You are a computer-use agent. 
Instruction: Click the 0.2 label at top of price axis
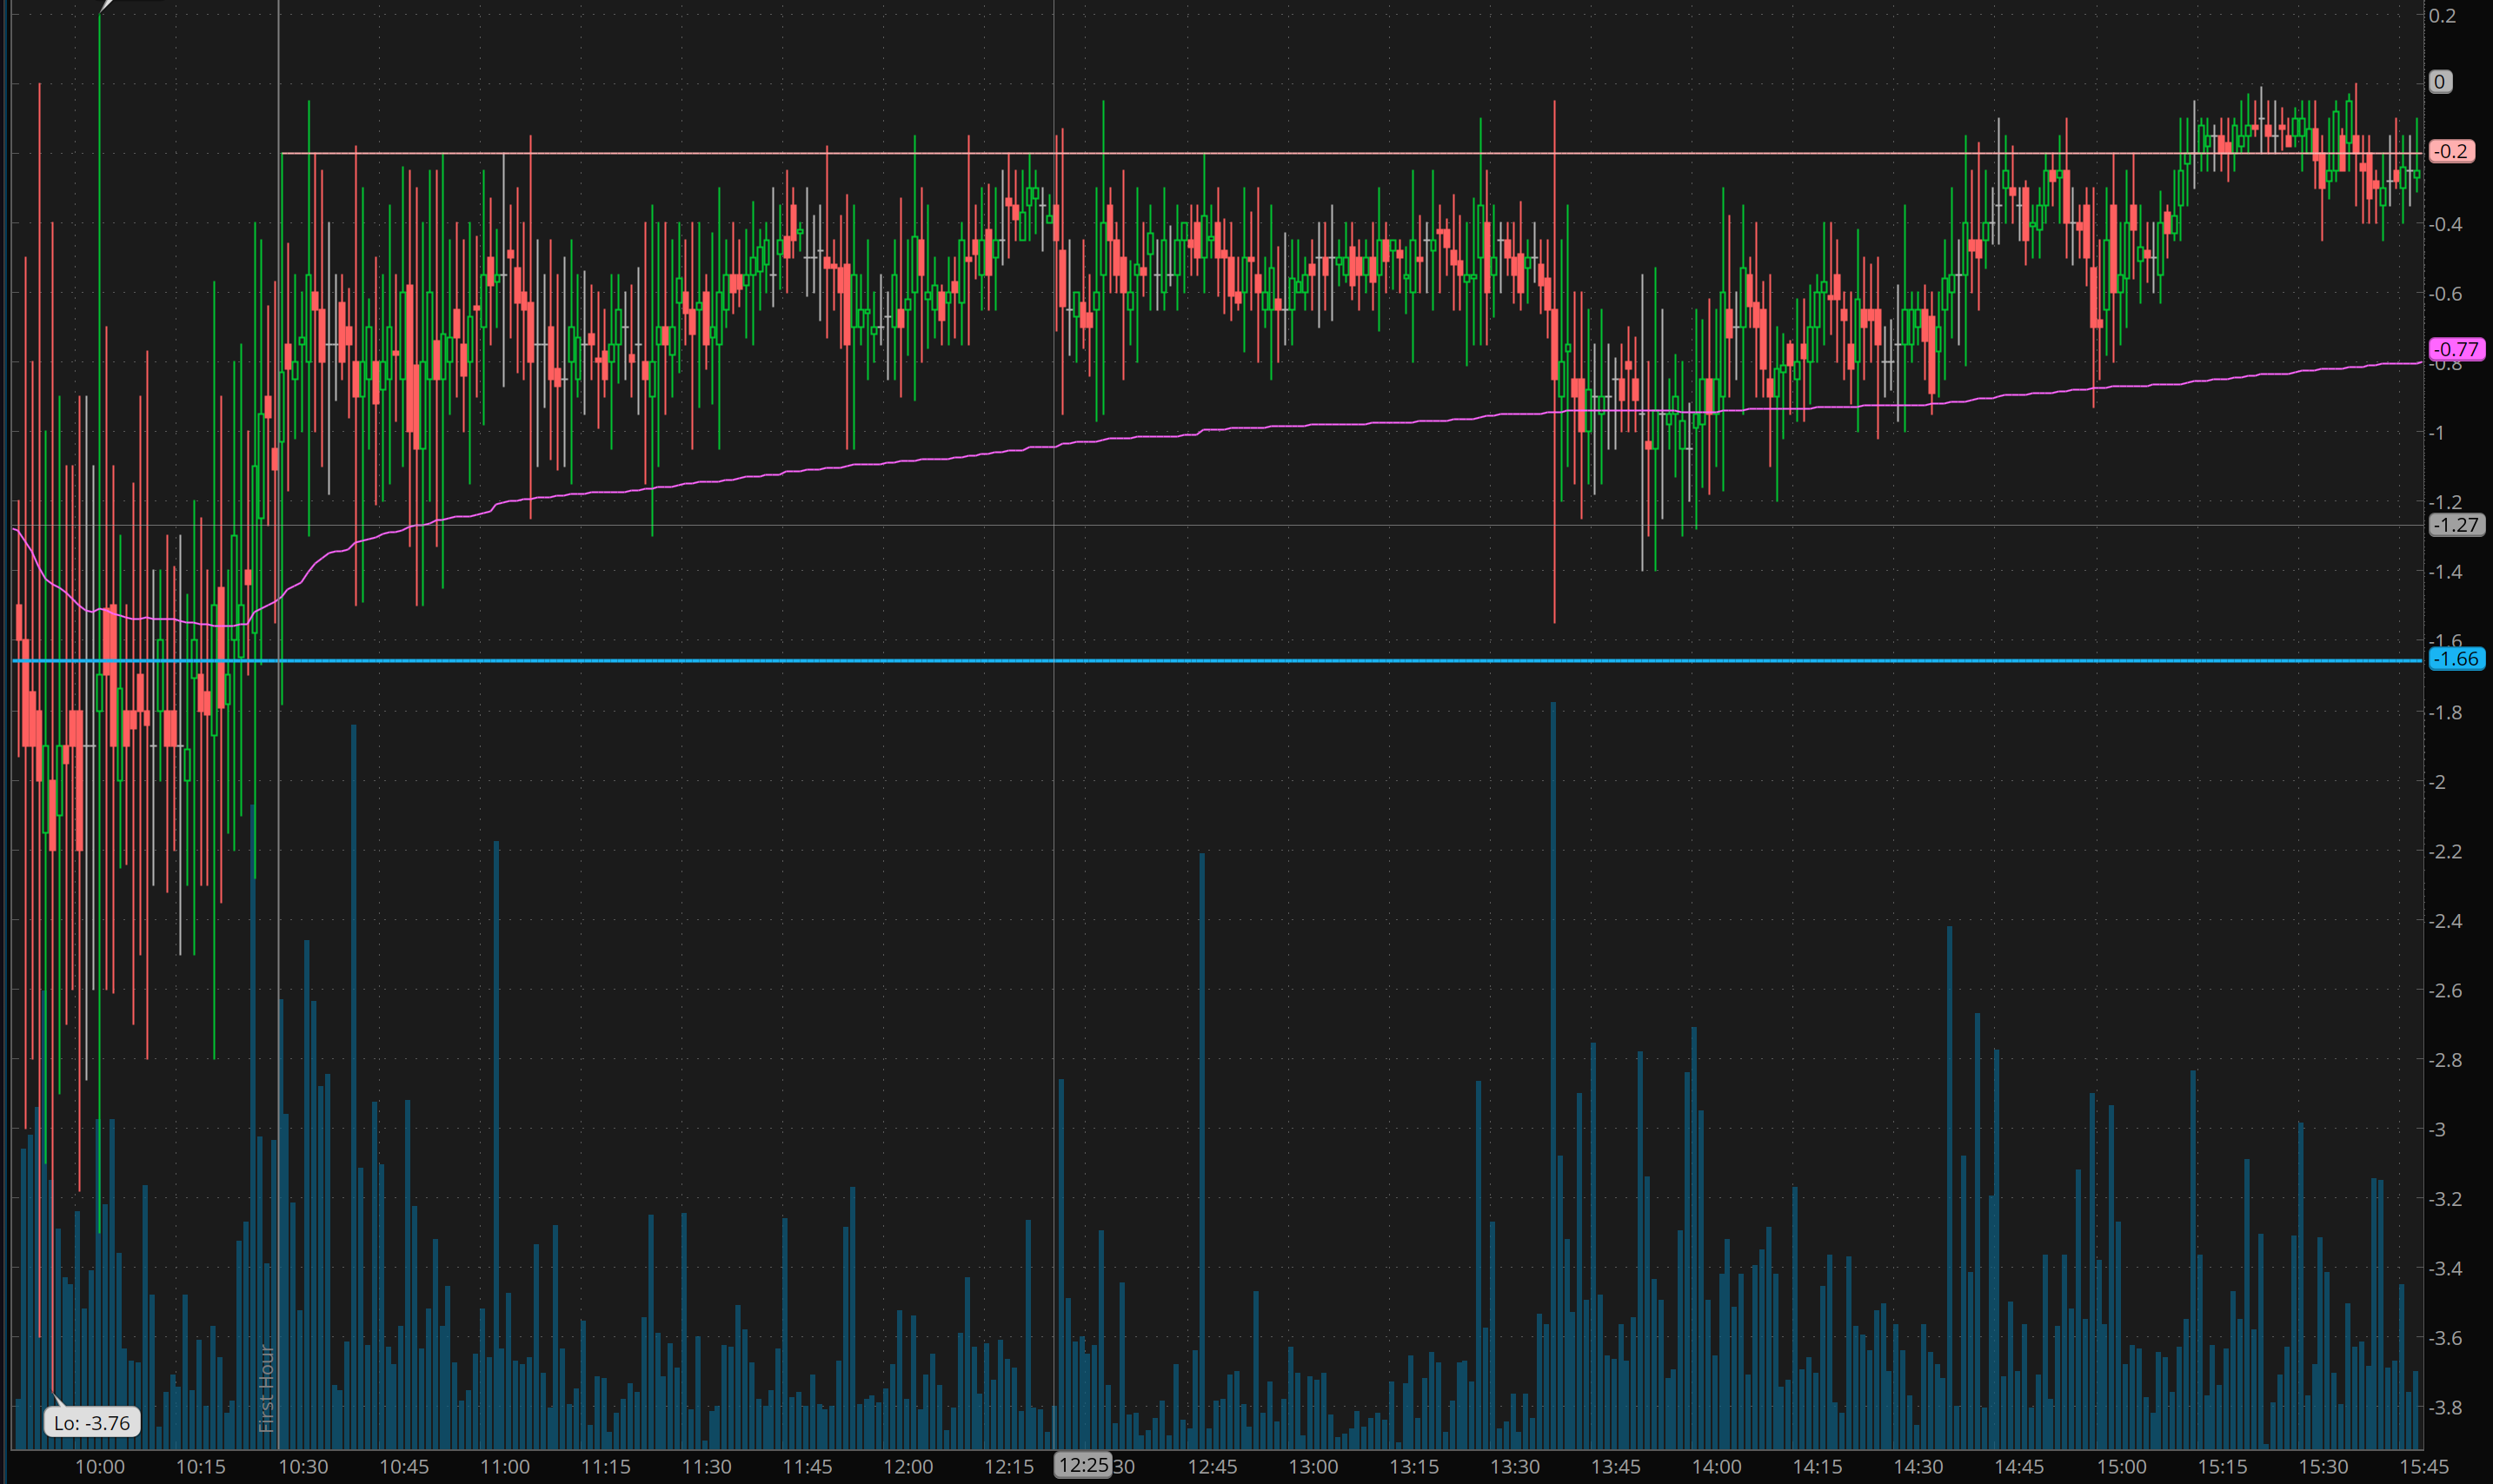point(2442,15)
